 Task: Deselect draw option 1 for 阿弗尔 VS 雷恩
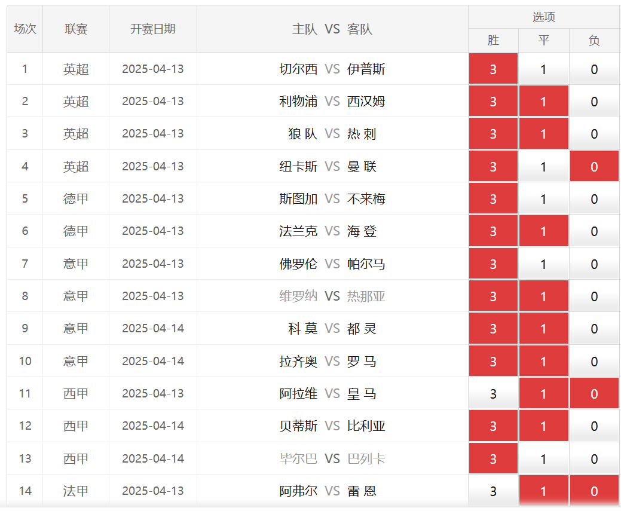(x=543, y=491)
